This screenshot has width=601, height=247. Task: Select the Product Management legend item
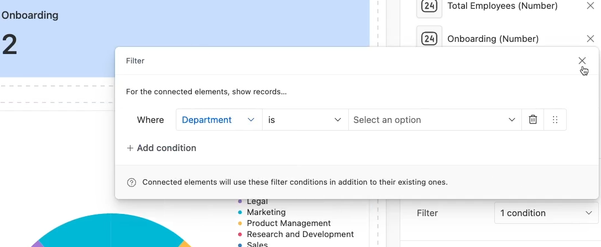click(x=284, y=223)
